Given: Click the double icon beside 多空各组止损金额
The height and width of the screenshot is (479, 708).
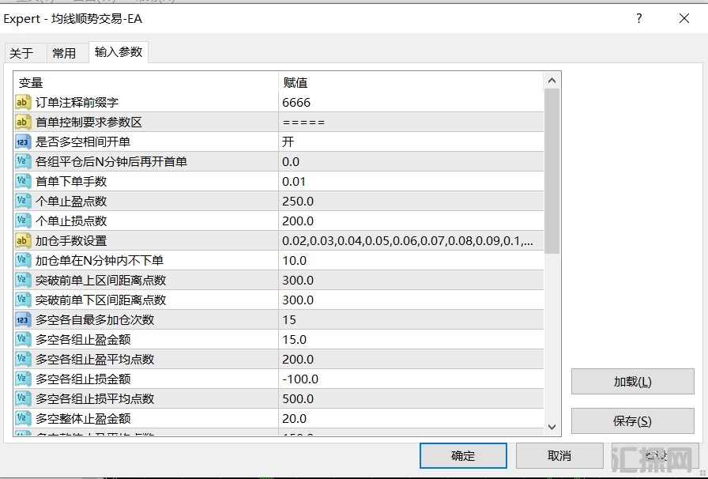Looking at the screenshot, I should (x=23, y=379).
